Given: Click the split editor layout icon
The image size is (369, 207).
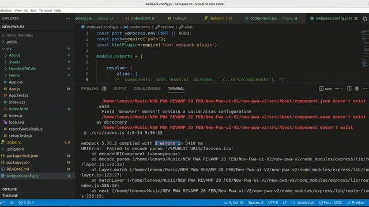Looking at the screenshot, I should point(365,18).
